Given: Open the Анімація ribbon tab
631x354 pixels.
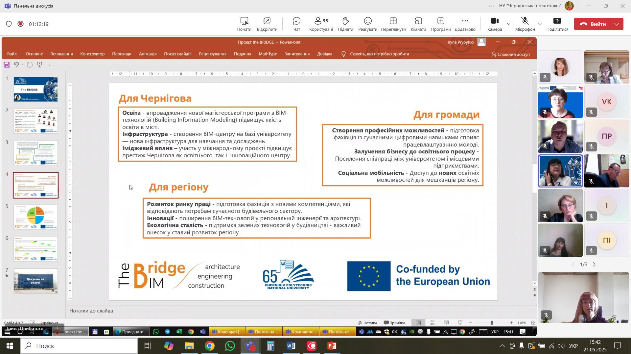Looking at the screenshot, I should 148,54.
